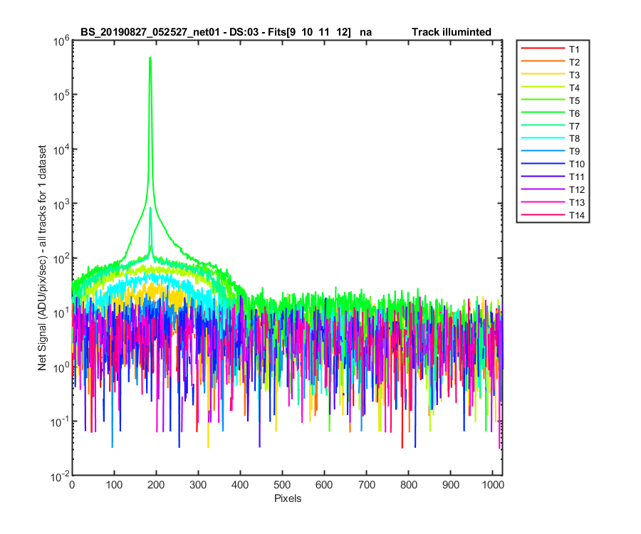Screen dimensions: 641x534
Task: Click the 'Track illuminted' title text
Action: point(452,32)
